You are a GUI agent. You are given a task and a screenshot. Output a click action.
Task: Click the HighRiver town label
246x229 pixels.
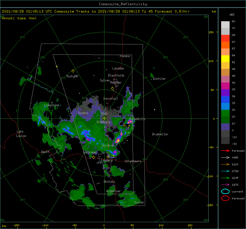(x=113, y=191)
